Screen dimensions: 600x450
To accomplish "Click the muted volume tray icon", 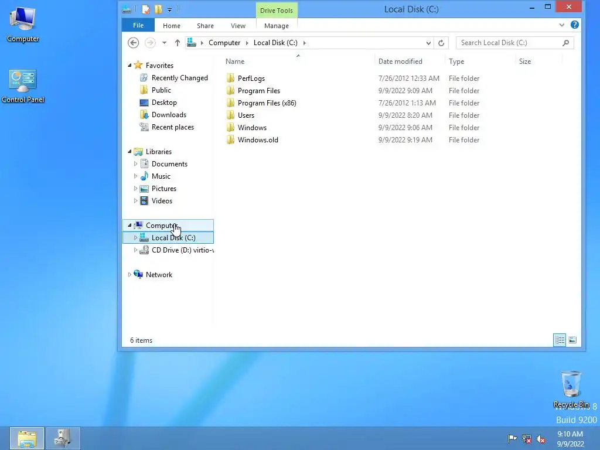I will 541,439.
